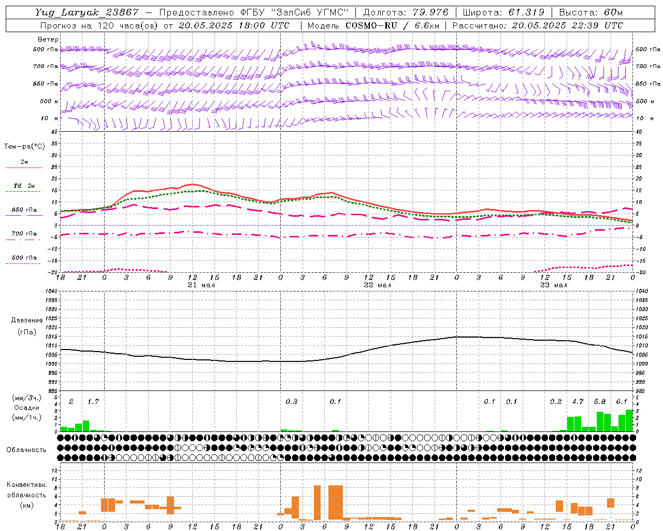
Task: Click the '21 мая' date label
Action: click(x=201, y=285)
